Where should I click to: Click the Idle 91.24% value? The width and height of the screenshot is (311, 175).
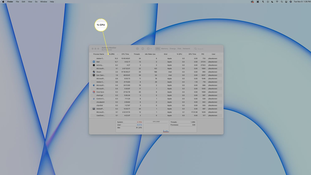139,128
